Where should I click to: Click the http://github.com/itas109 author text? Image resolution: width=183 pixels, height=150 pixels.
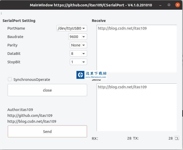(30, 116)
